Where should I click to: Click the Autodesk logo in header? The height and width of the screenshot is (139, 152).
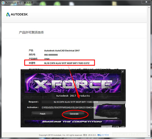pos(17,14)
